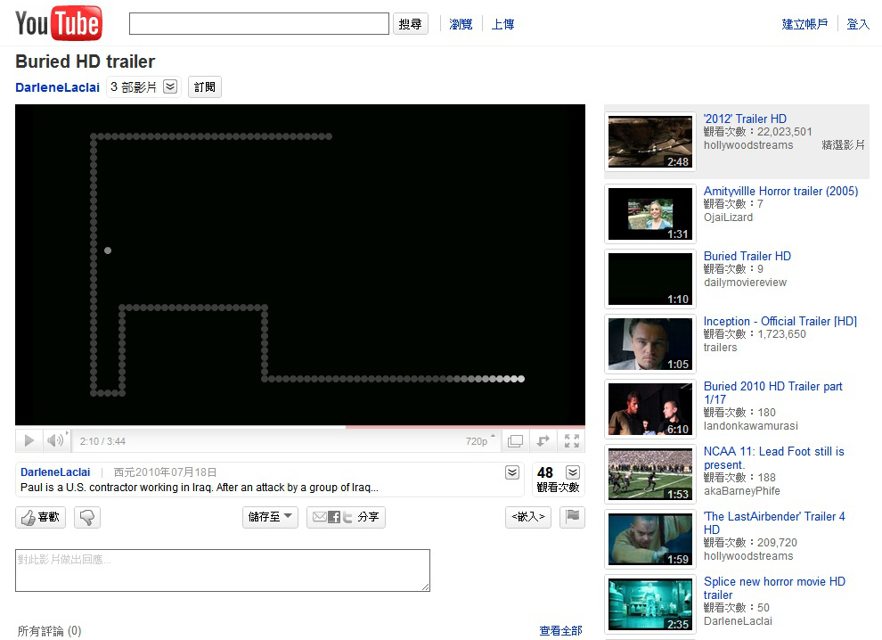Open '2012' Trailer HD thumbnail
Image resolution: width=882 pixels, height=640 pixels.
pyautogui.click(x=650, y=142)
